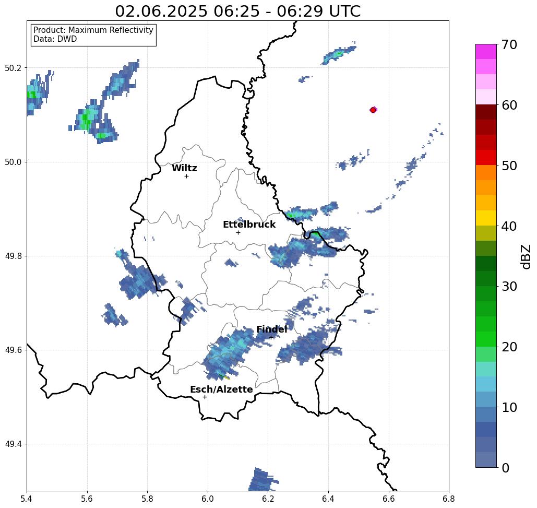This screenshot has width=537, height=508.
Task: Click the 5.8 longitude tick label
Action: (x=147, y=499)
